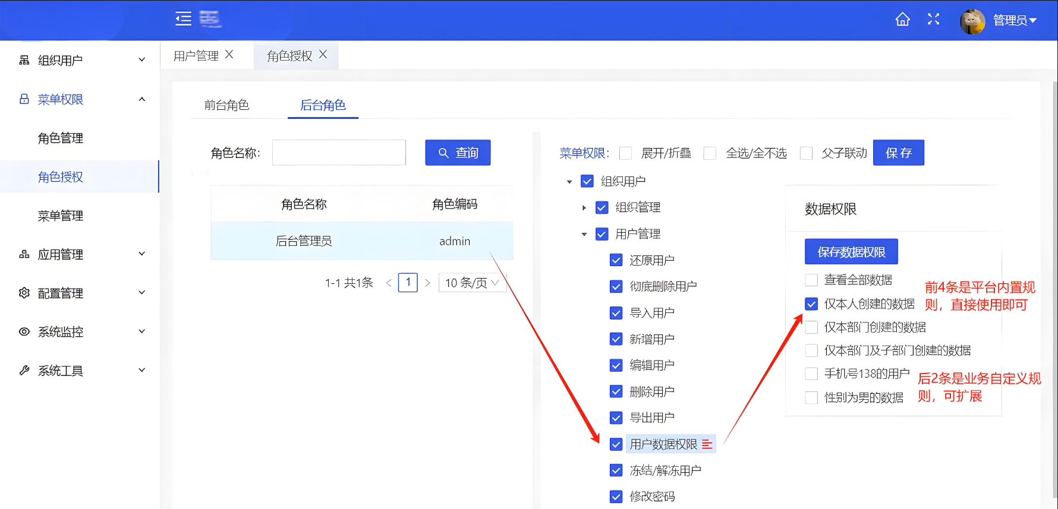Open 角色授权 in the sidebar
Screen dimensions: 1058x509
[61, 177]
